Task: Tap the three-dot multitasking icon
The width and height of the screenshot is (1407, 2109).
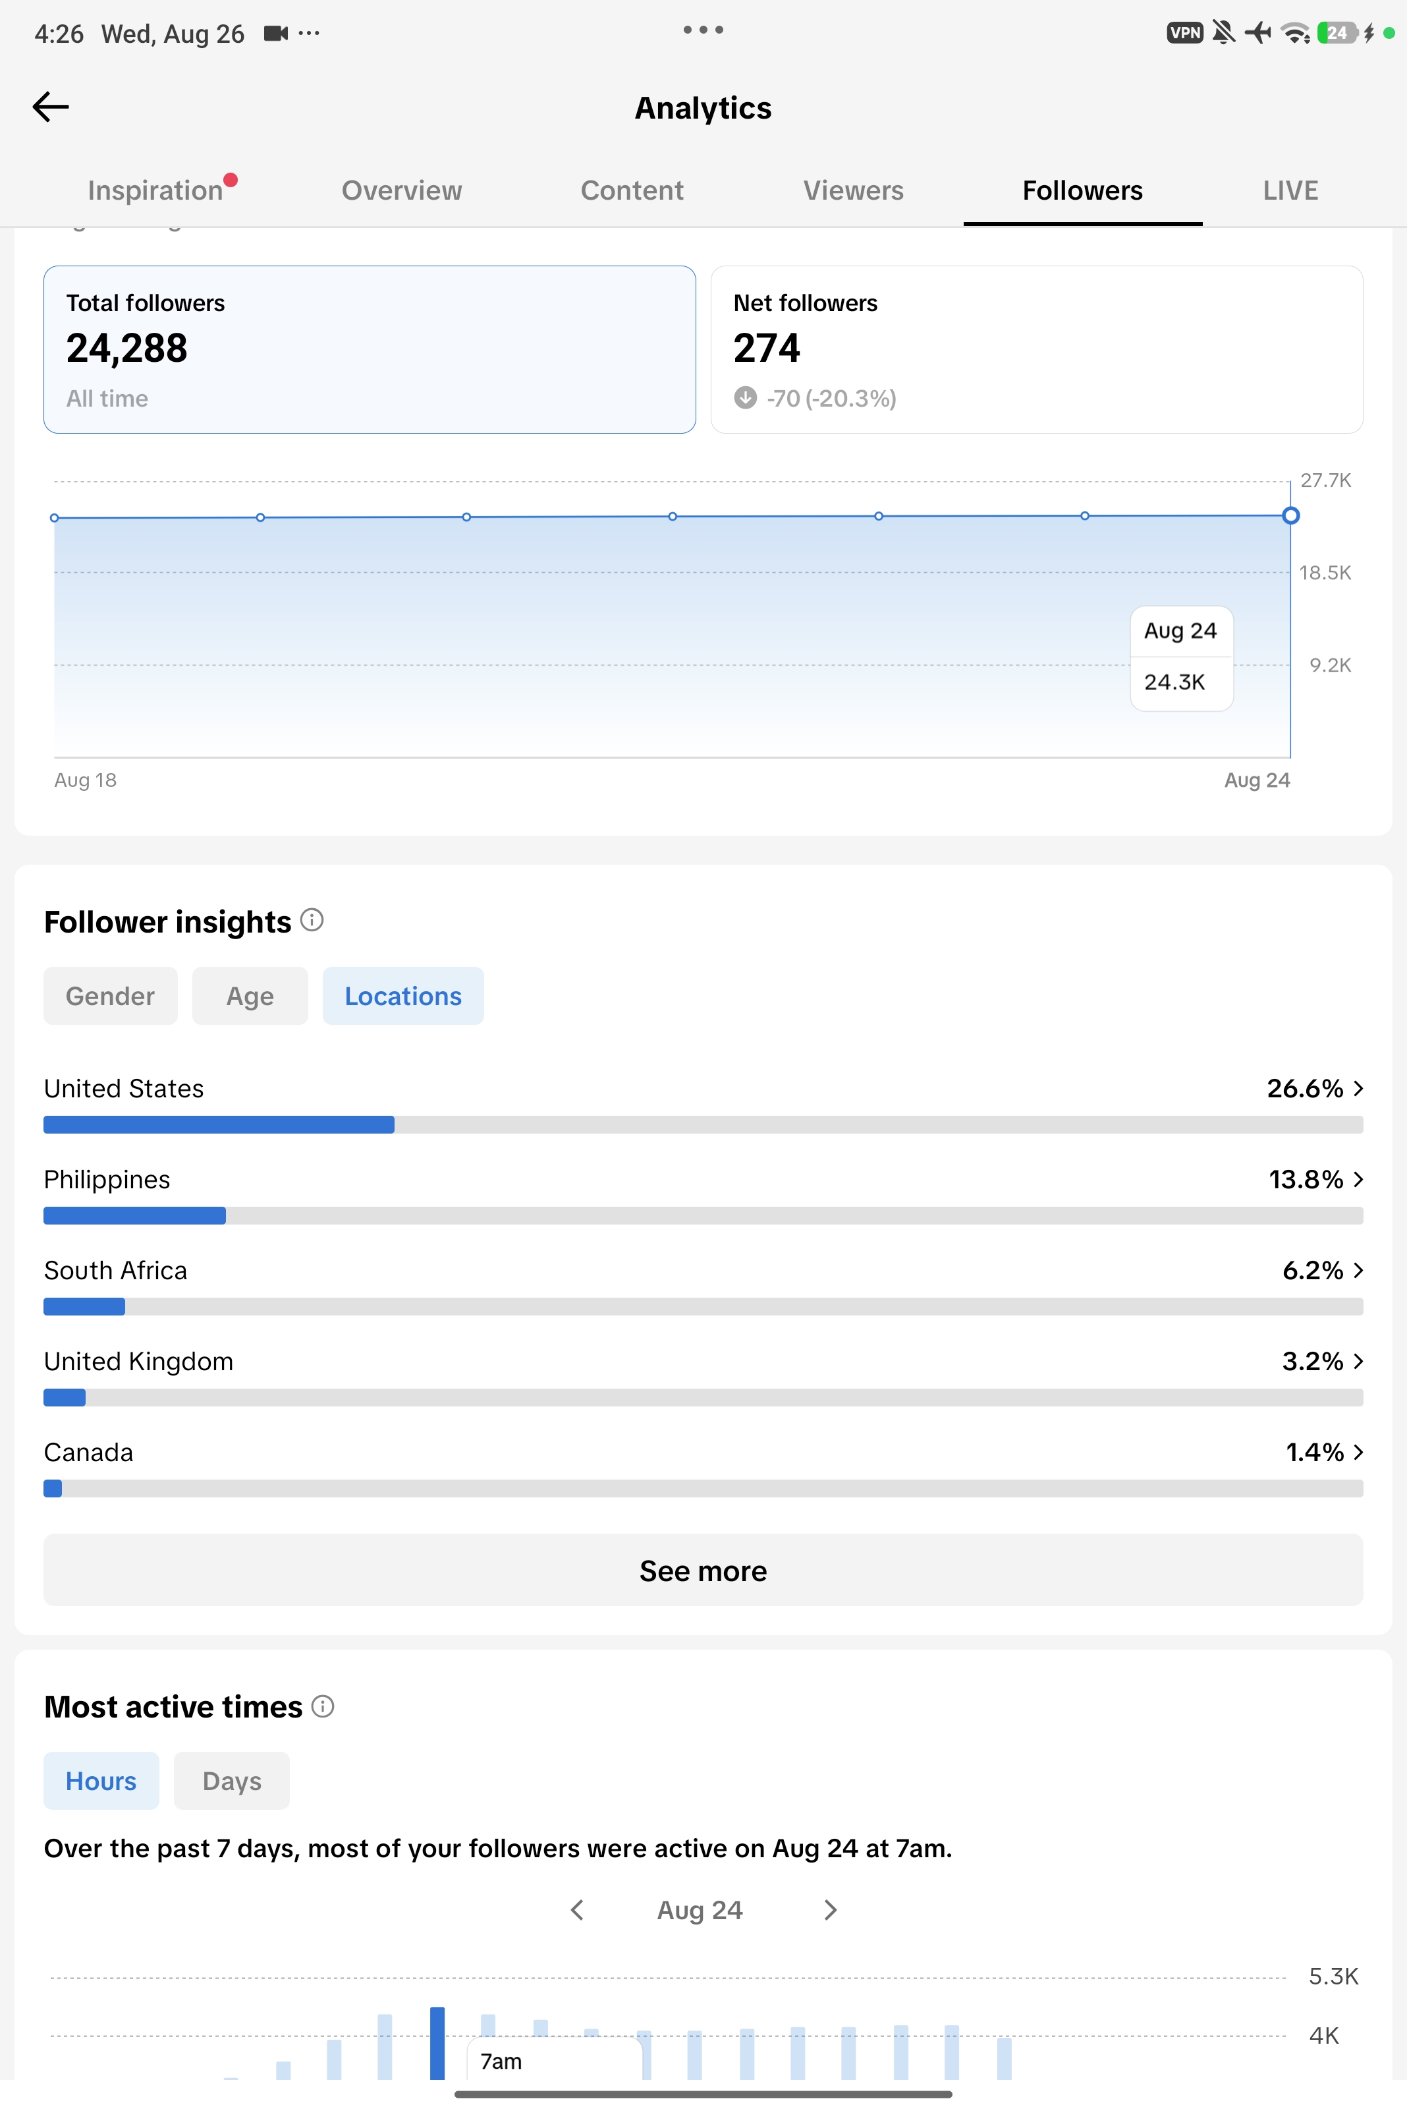Action: [x=703, y=30]
